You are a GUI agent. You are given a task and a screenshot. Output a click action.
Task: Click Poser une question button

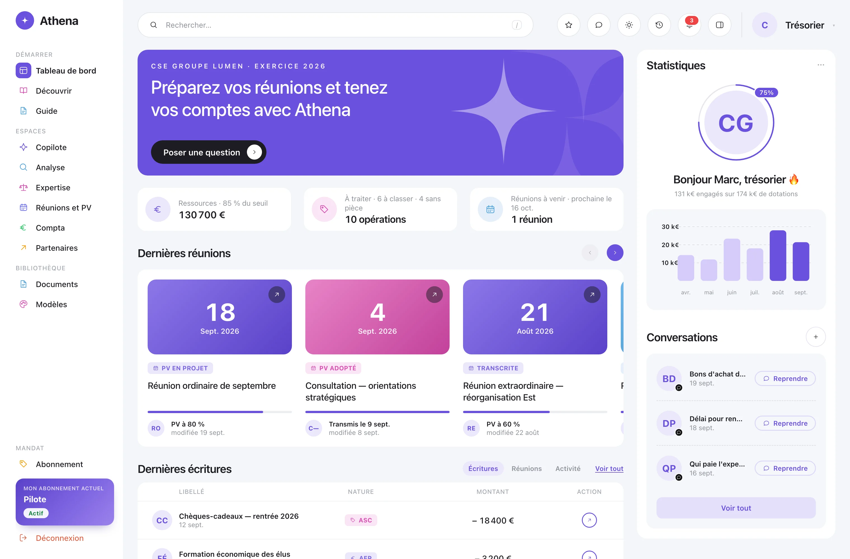[x=209, y=152]
